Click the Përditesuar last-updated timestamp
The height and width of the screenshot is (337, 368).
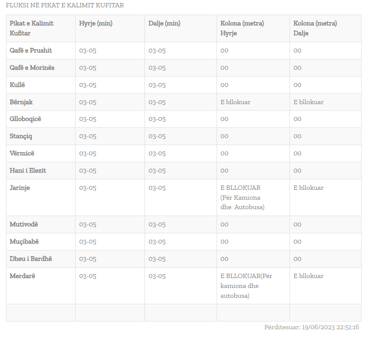click(x=311, y=327)
